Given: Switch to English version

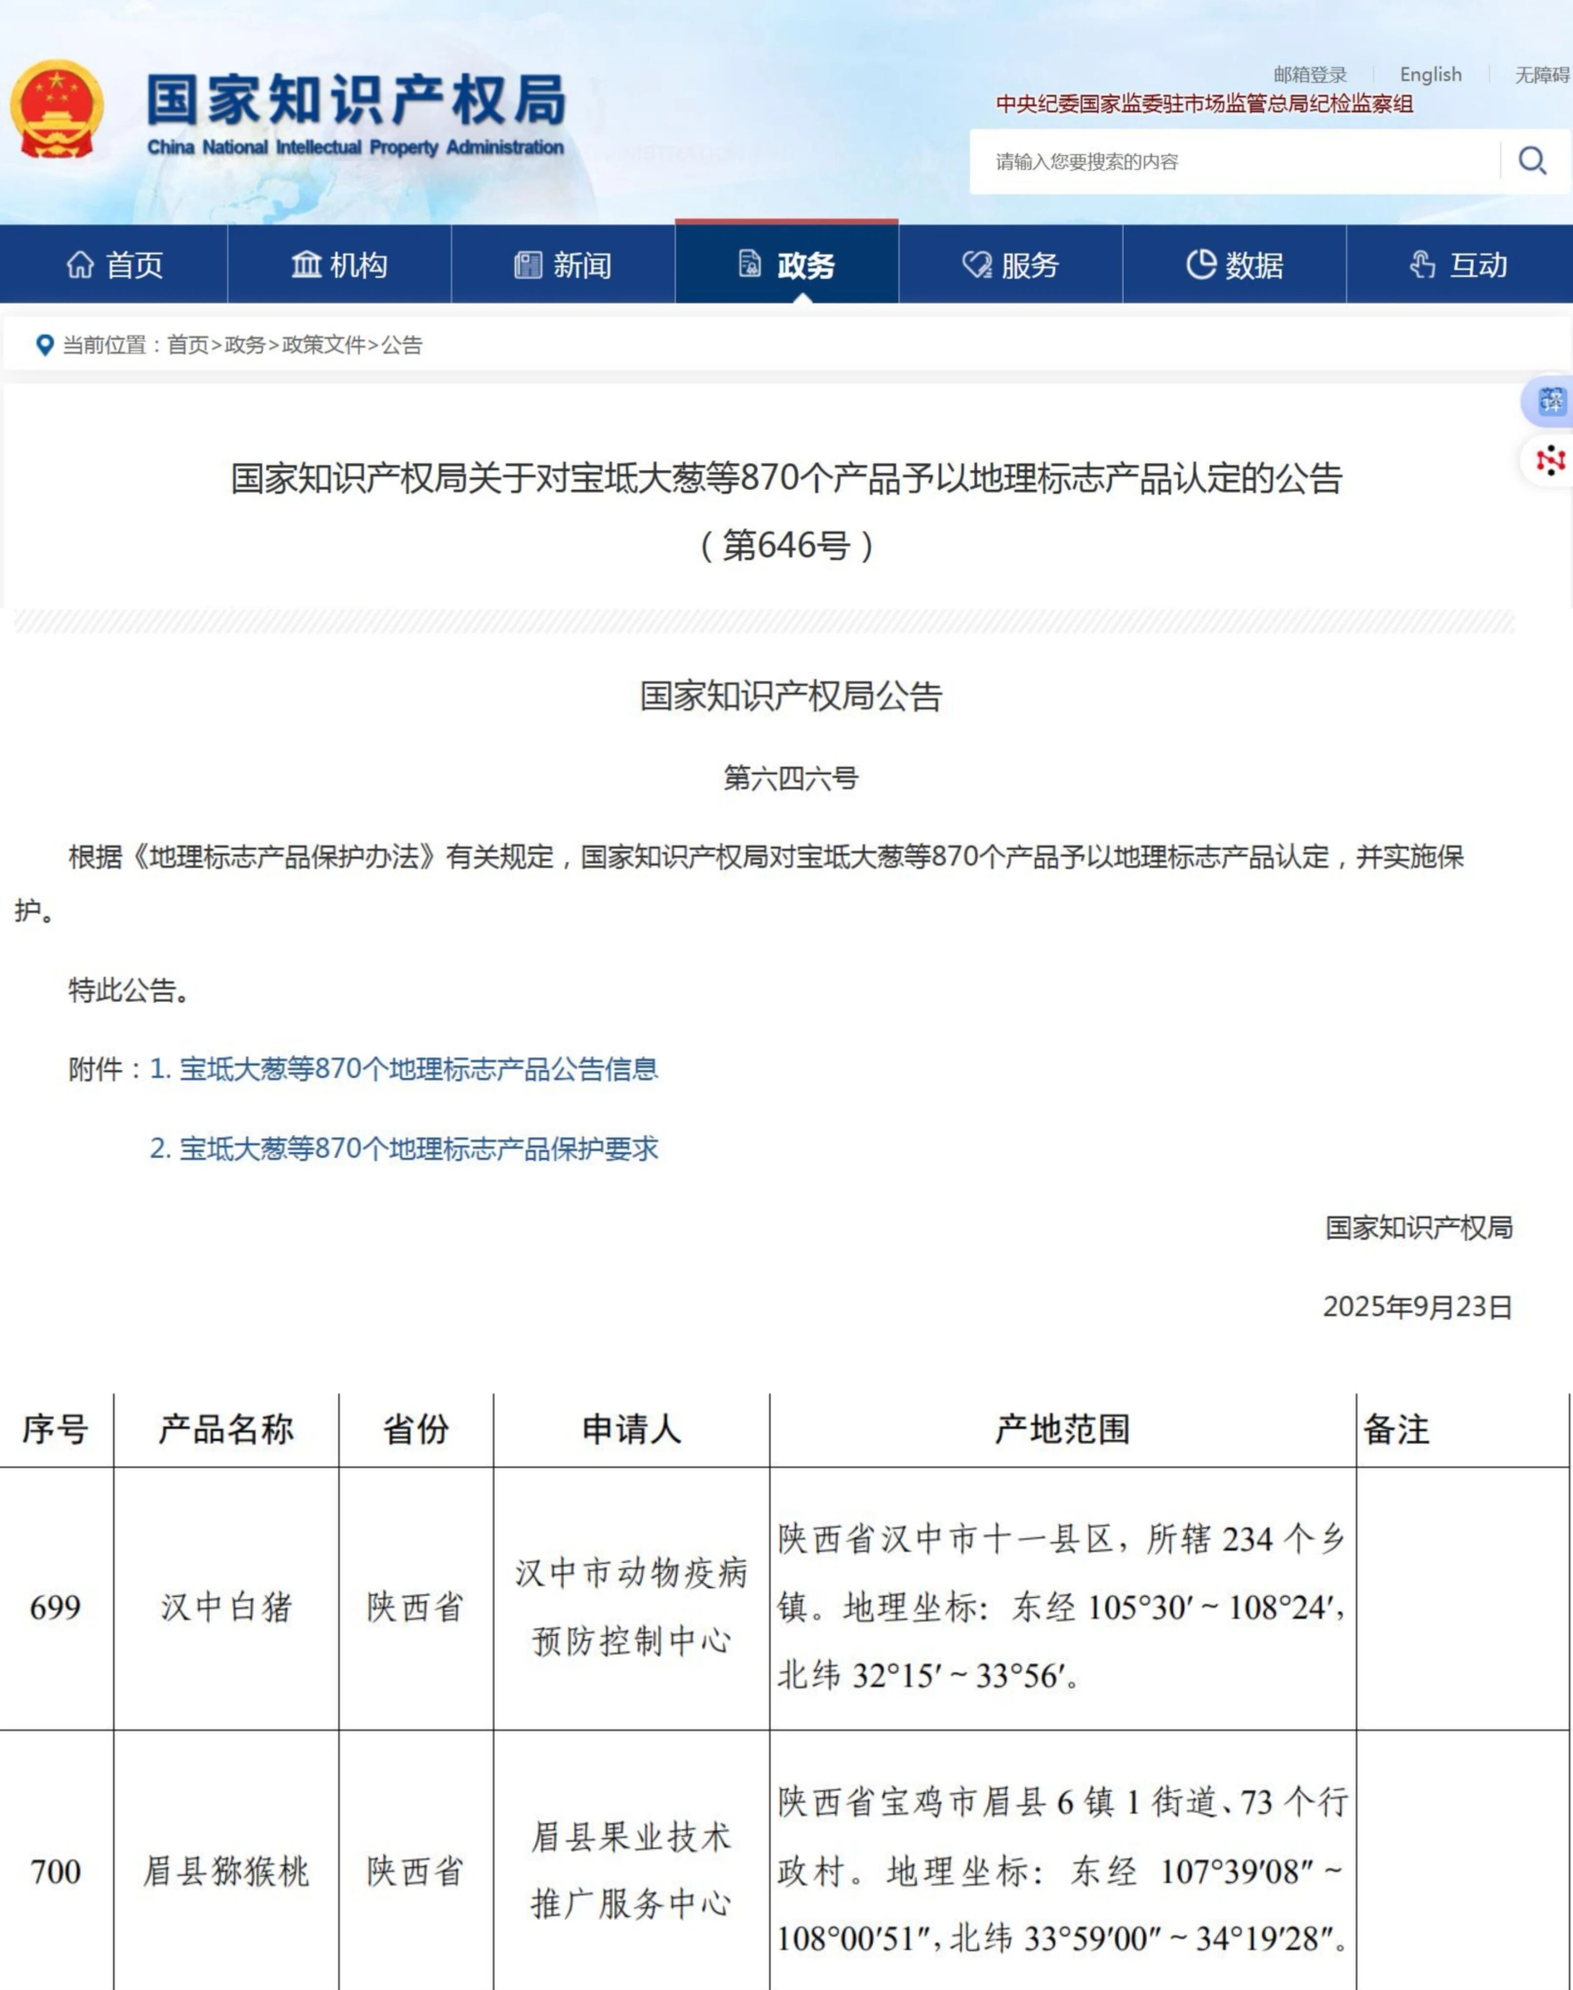Looking at the screenshot, I should click(x=1430, y=75).
